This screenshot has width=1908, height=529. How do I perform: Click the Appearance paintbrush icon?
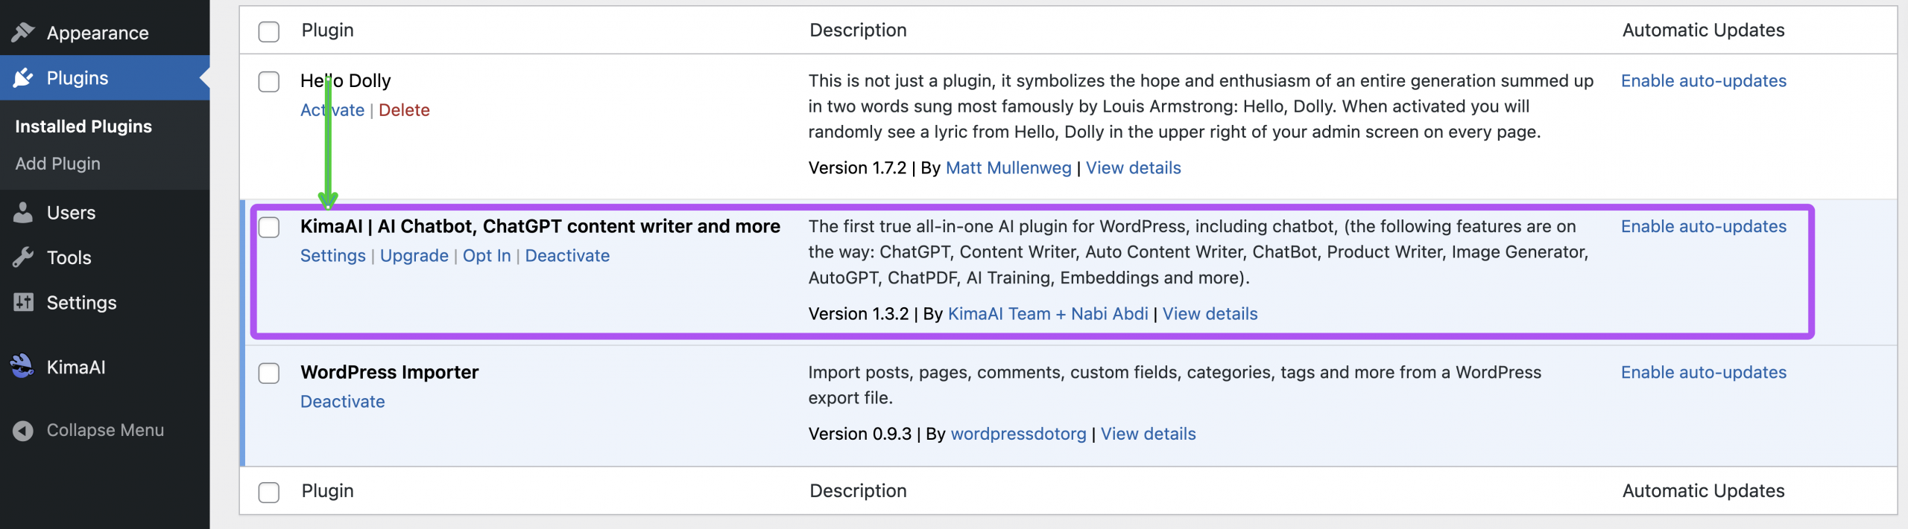click(23, 32)
